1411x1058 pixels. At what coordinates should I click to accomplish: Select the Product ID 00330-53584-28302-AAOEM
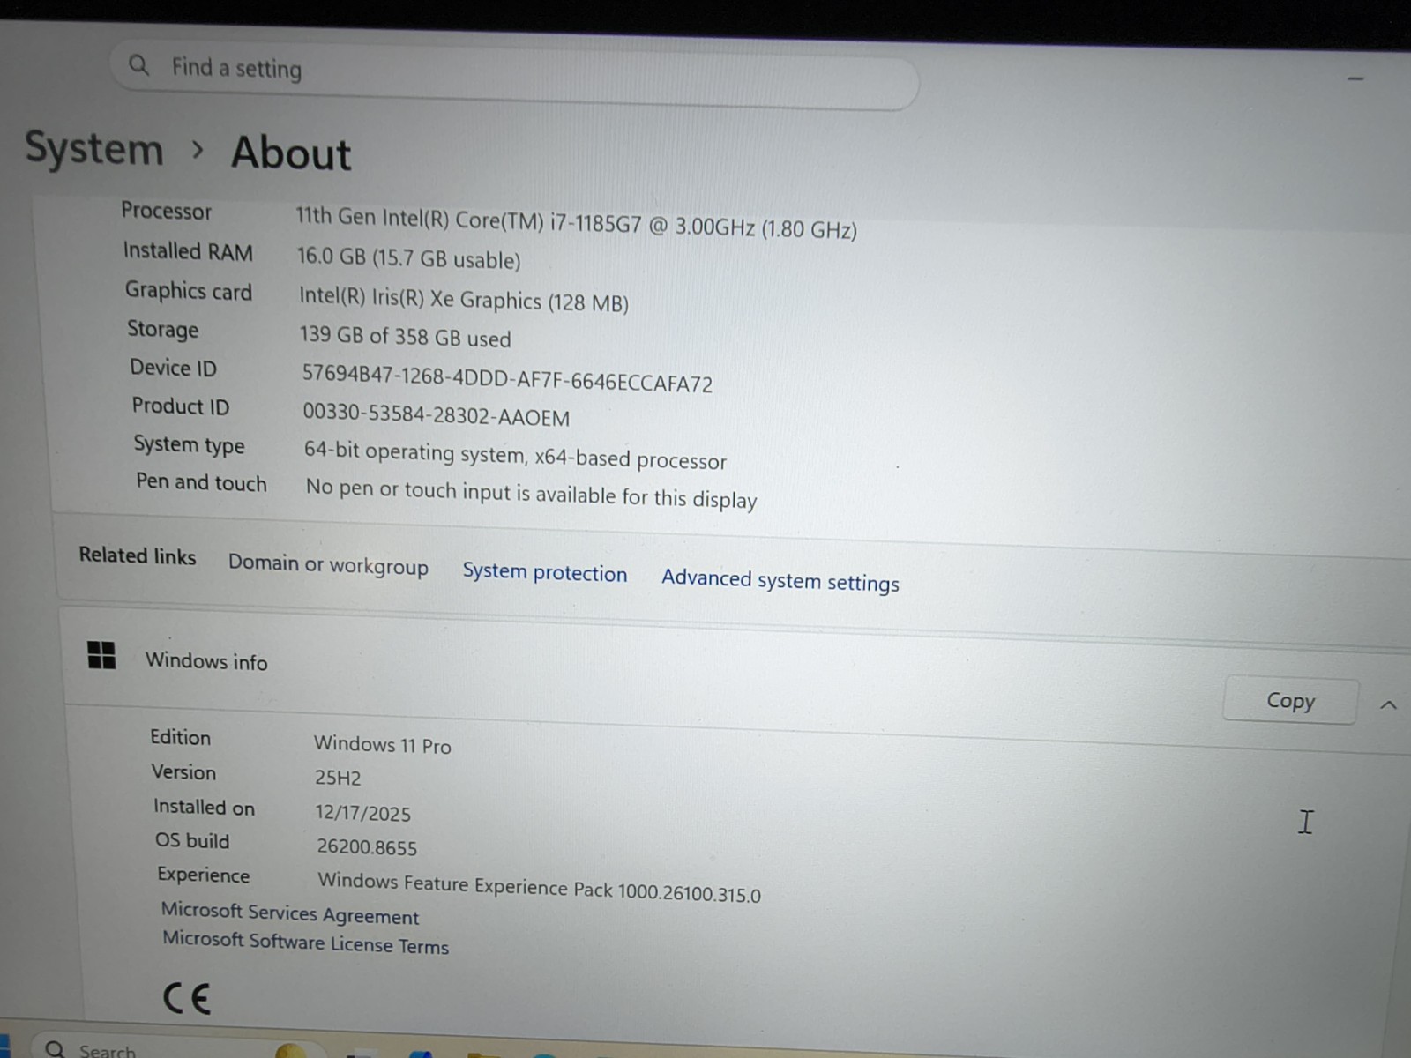[437, 414]
